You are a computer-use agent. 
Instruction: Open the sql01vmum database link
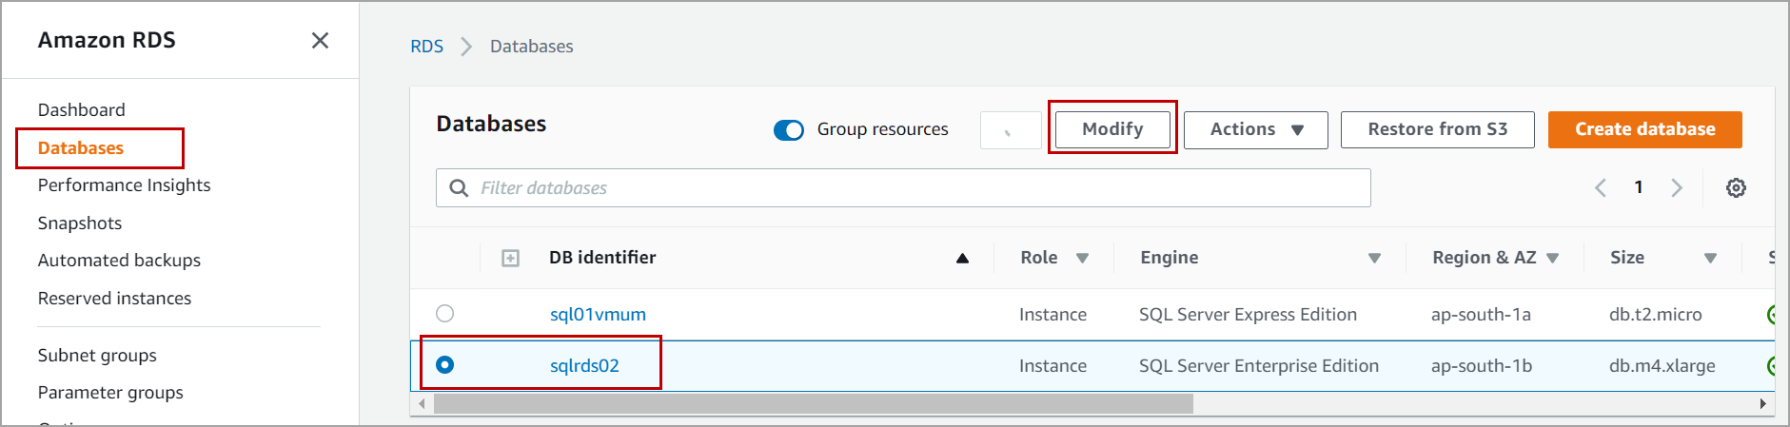coord(598,315)
